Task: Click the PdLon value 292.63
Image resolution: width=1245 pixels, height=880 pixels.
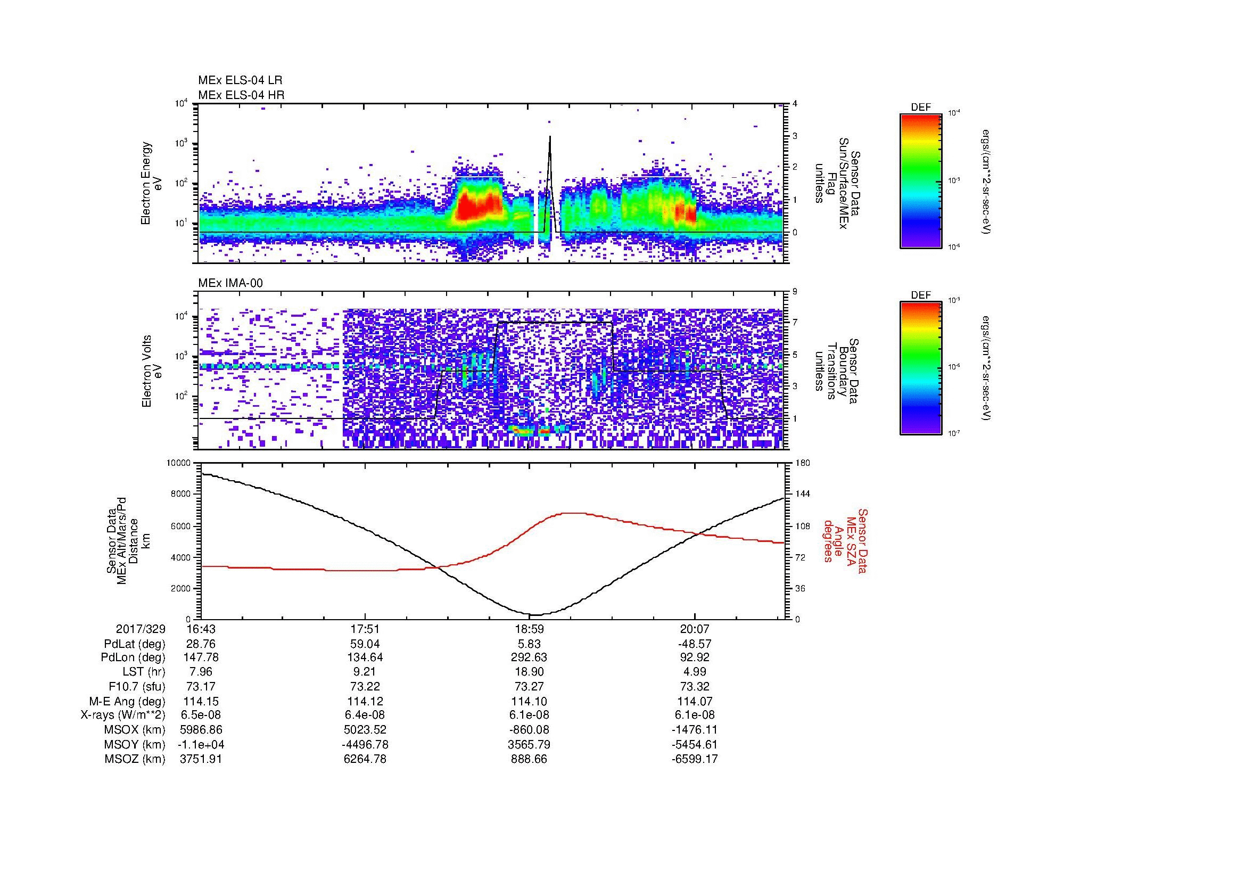Action: click(529, 657)
